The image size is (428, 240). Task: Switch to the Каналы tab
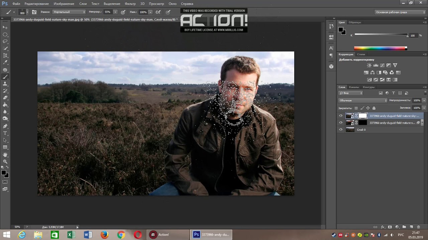[354, 87]
